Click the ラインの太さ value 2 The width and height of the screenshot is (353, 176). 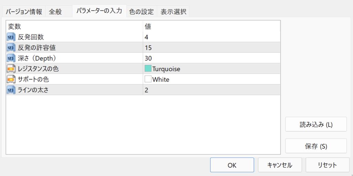click(212, 90)
